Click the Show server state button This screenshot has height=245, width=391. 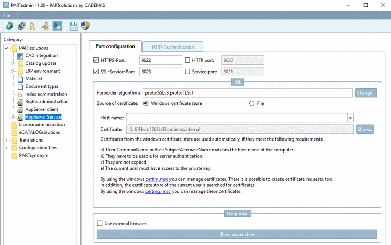(x=237, y=234)
